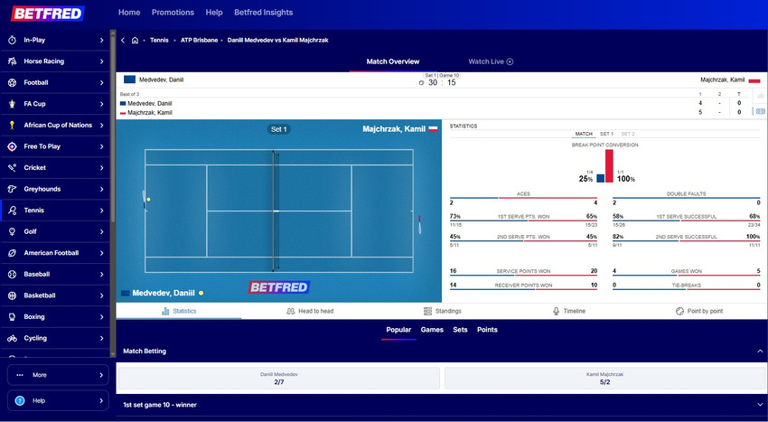Expand the Golf chevron
Image resolution: width=768 pixels, height=422 pixels.
pyautogui.click(x=102, y=231)
